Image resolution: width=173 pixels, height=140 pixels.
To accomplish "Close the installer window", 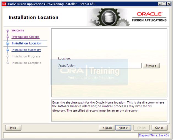I will click(169, 4).
